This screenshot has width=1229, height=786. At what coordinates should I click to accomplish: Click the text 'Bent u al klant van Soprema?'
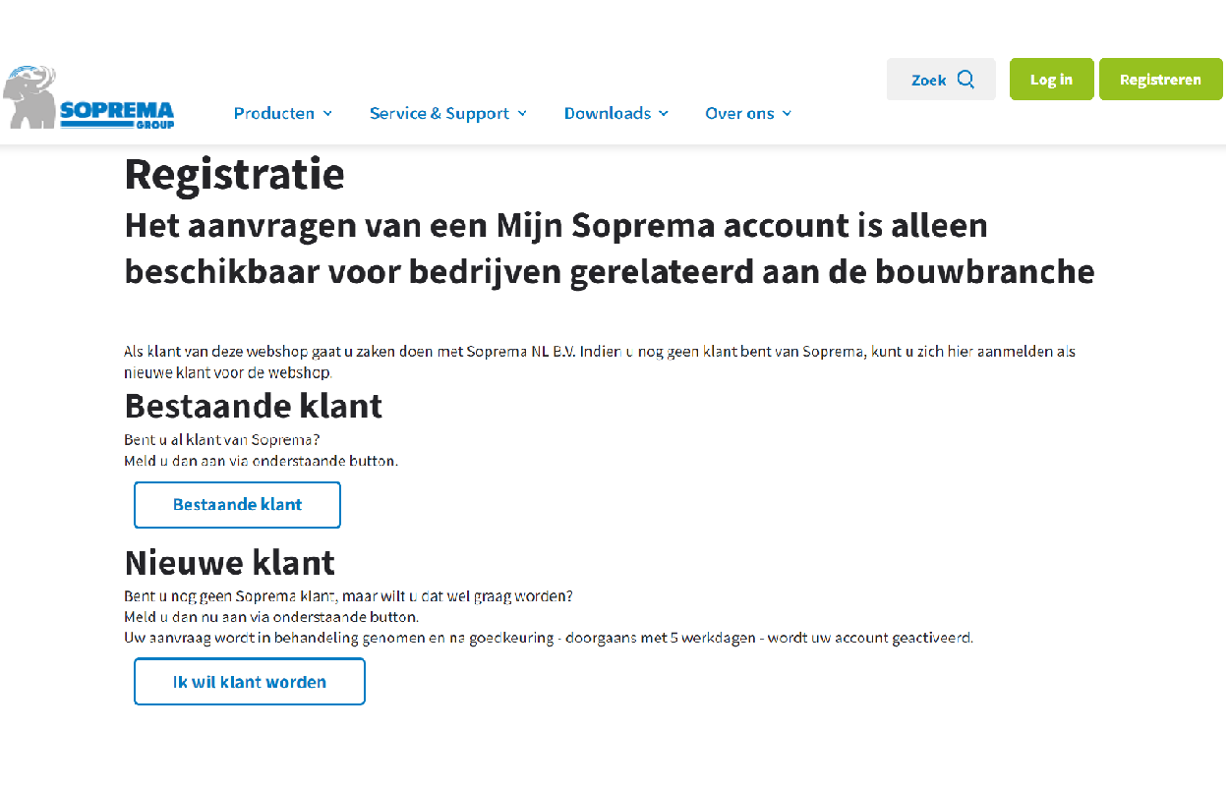click(222, 440)
